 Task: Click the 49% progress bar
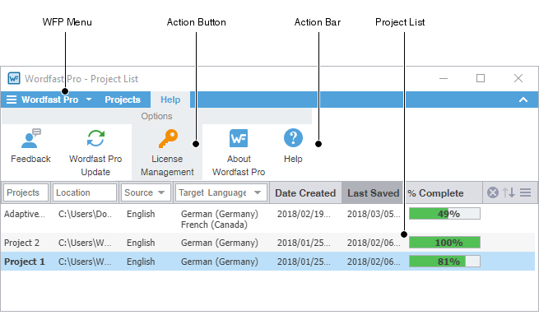[444, 214]
